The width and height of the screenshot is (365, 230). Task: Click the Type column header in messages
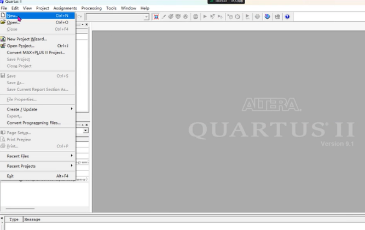pos(14,219)
